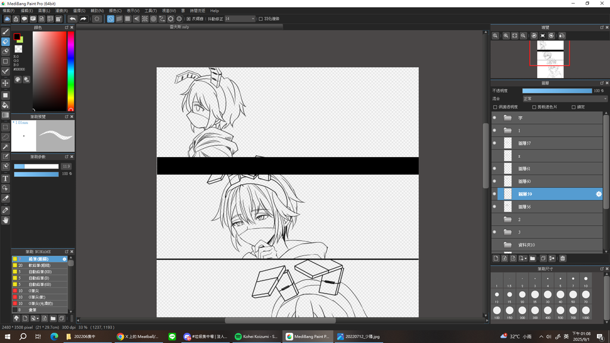Delete layer with the trash can icon
Viewport: 610px width, 343px height.
[562, 258]
